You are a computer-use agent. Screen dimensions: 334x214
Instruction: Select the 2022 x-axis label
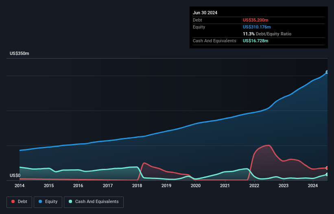point(254,186)
